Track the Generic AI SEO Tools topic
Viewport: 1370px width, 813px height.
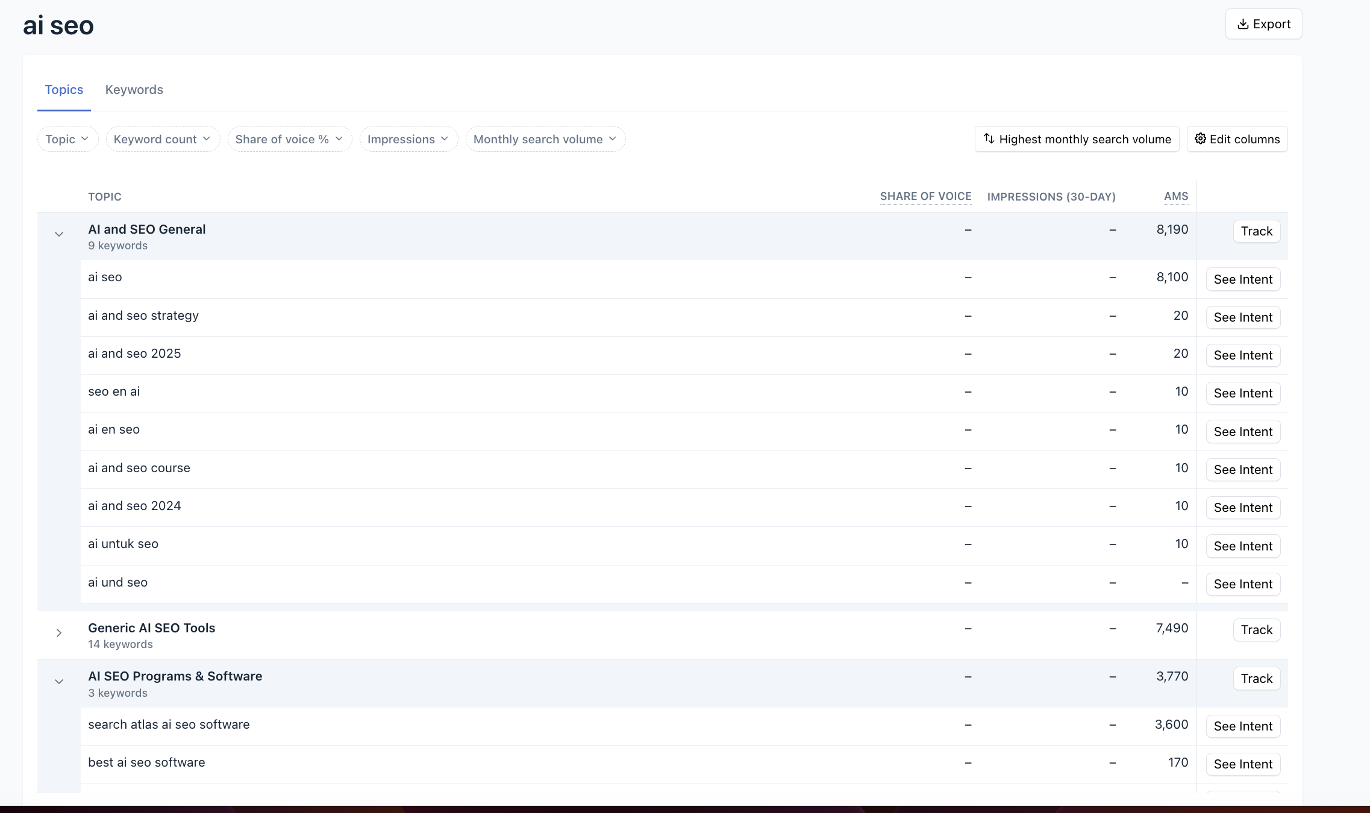coord(1256,630)
